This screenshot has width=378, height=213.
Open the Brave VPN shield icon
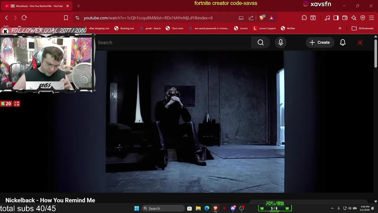[363, 18]
